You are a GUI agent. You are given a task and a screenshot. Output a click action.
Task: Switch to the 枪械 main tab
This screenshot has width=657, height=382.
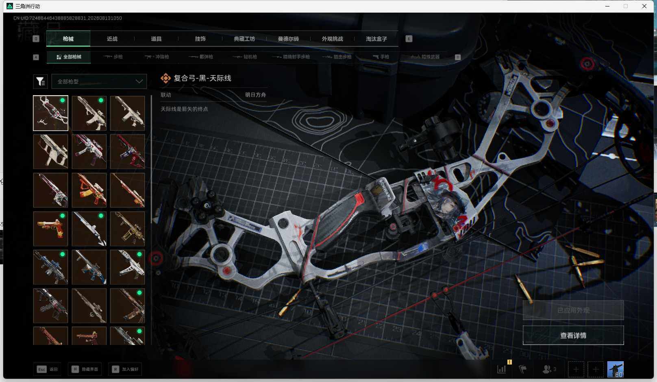[68, 39]
